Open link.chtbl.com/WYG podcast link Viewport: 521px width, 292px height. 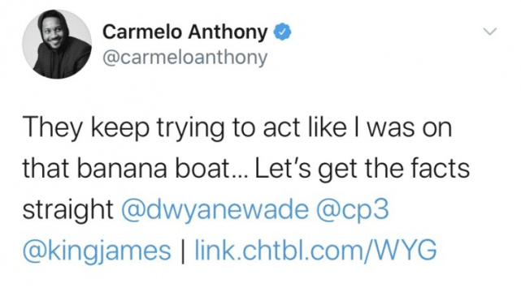pos(315,251)
